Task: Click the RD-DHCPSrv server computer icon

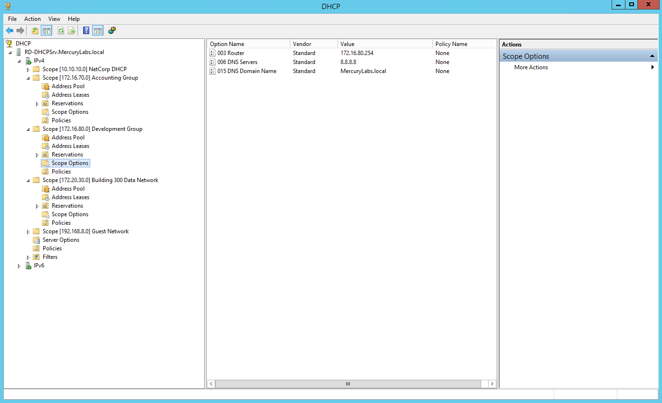Action: click(x=19, y=52)
